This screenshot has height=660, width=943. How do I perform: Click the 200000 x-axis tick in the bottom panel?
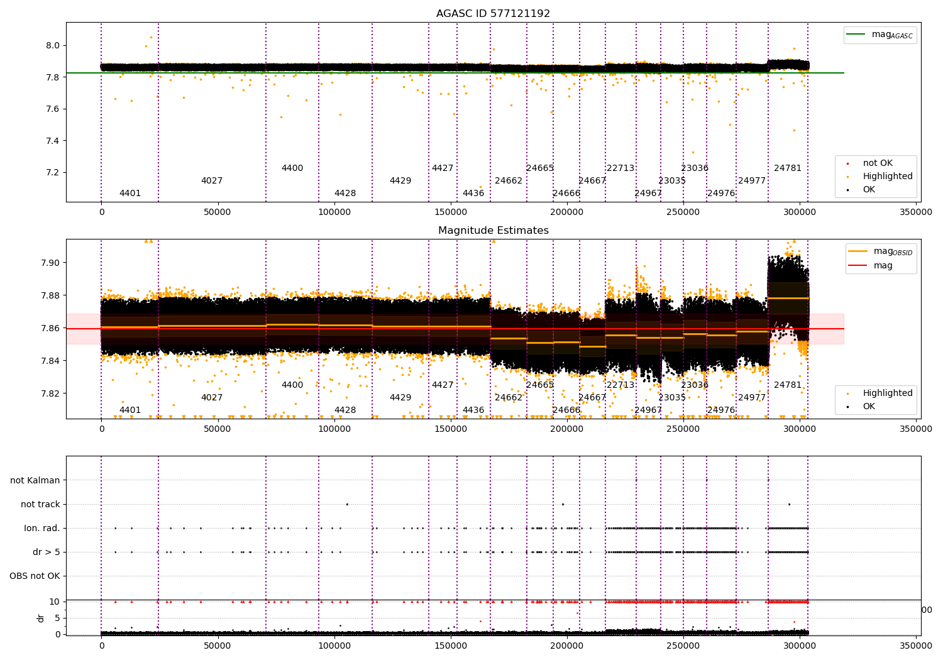pos(567,646)
